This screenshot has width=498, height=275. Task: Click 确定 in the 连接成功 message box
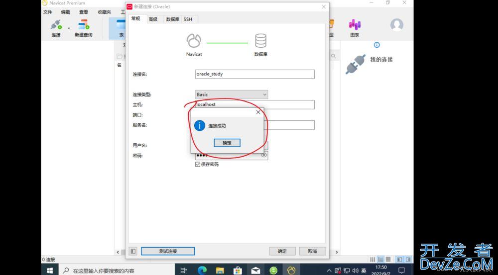[x=227, y=143]
